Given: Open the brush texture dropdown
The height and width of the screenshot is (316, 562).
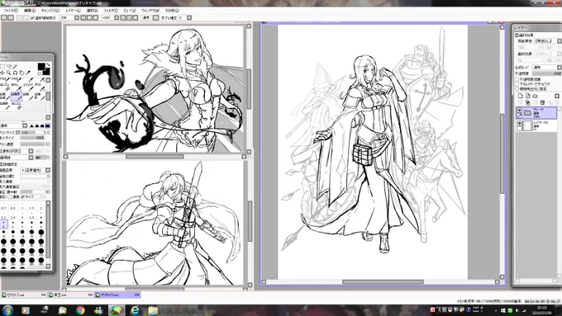Looking at the screenshot, I should [x=31, y=157].
